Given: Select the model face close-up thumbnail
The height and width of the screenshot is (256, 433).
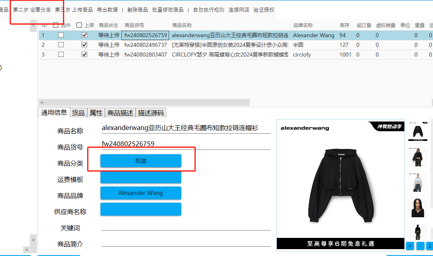Looking at the screenshot, I should point(418,208).
